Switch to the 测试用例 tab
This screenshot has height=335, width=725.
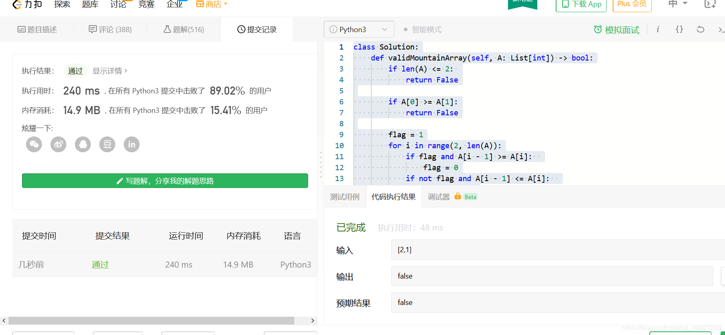(345, 197)
